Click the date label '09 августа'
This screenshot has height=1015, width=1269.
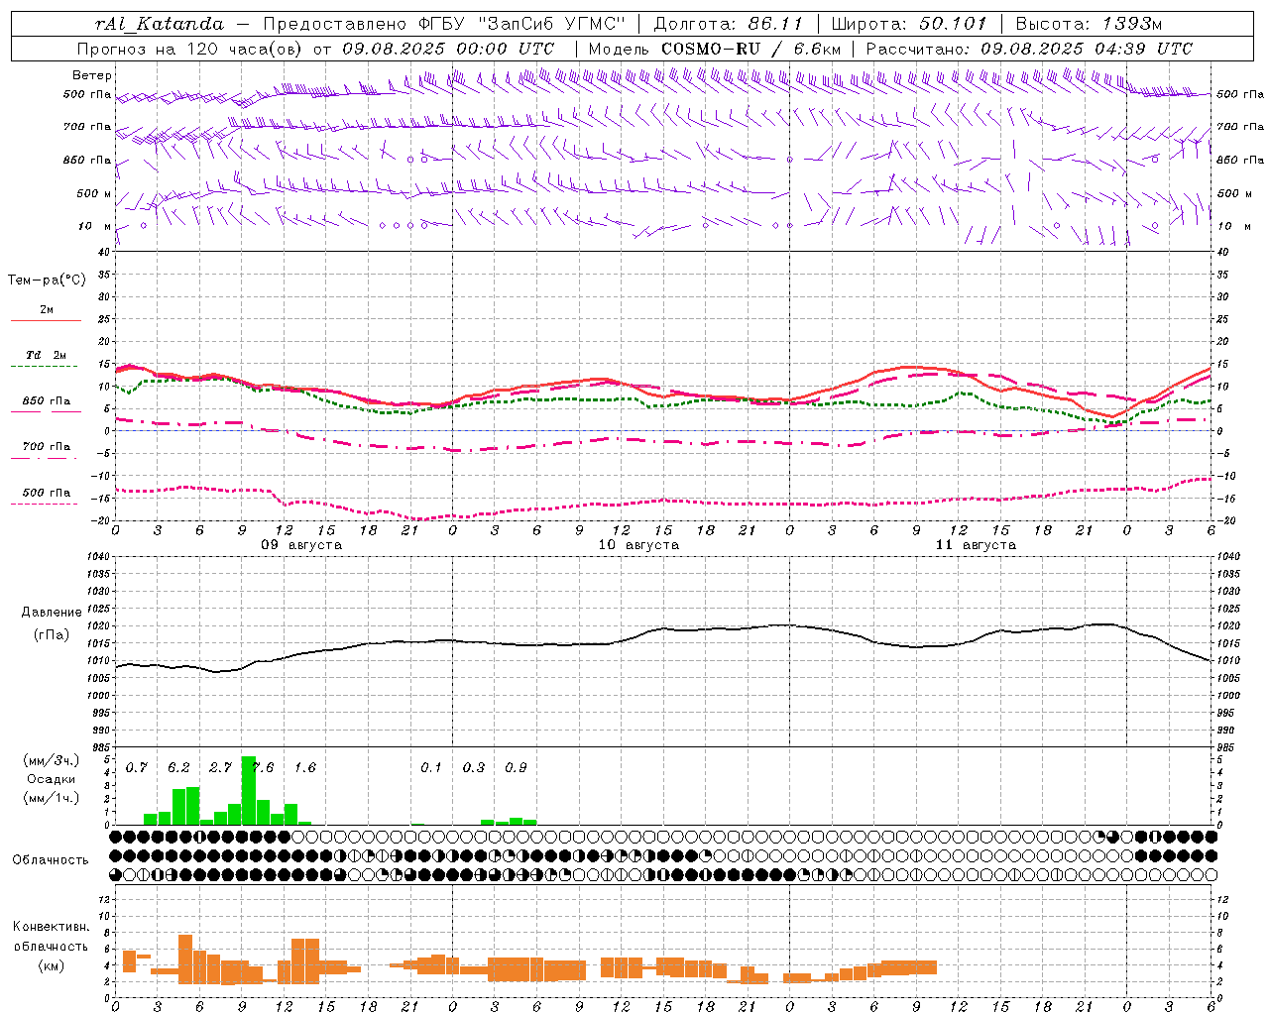(301, 545)
